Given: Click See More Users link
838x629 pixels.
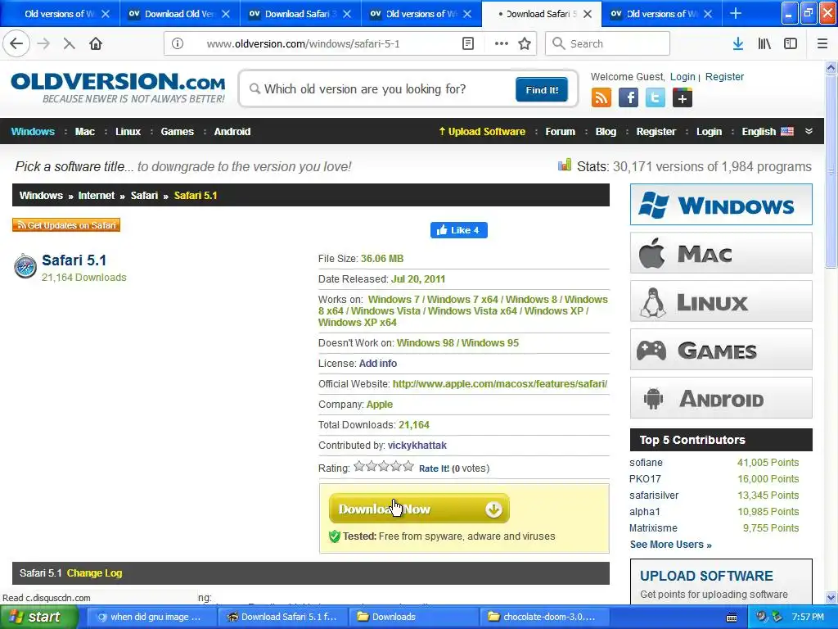Looking at the screenshot, I should coord(671,545).
